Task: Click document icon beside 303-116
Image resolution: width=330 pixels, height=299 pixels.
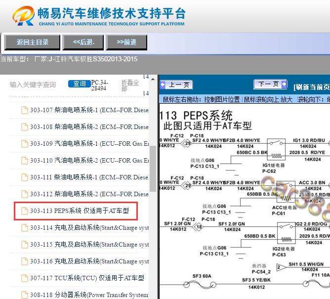Action: point(25,261)
